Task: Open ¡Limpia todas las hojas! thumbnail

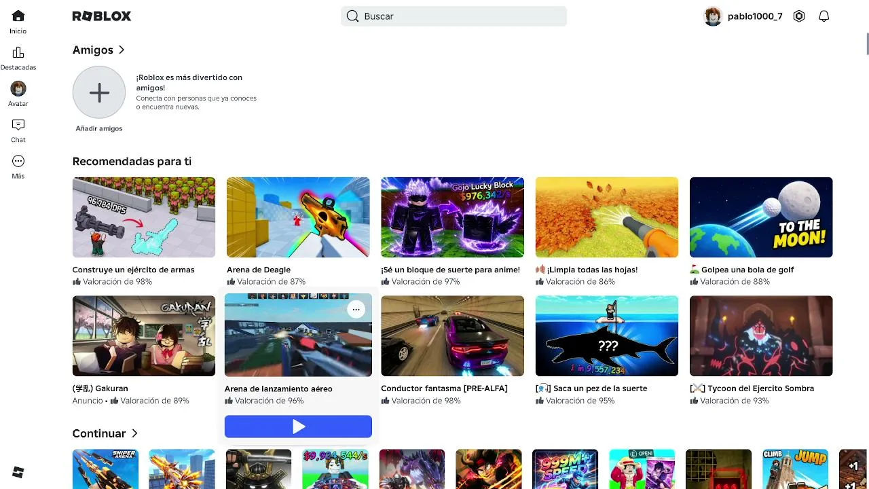Action: tap(607, 217)
